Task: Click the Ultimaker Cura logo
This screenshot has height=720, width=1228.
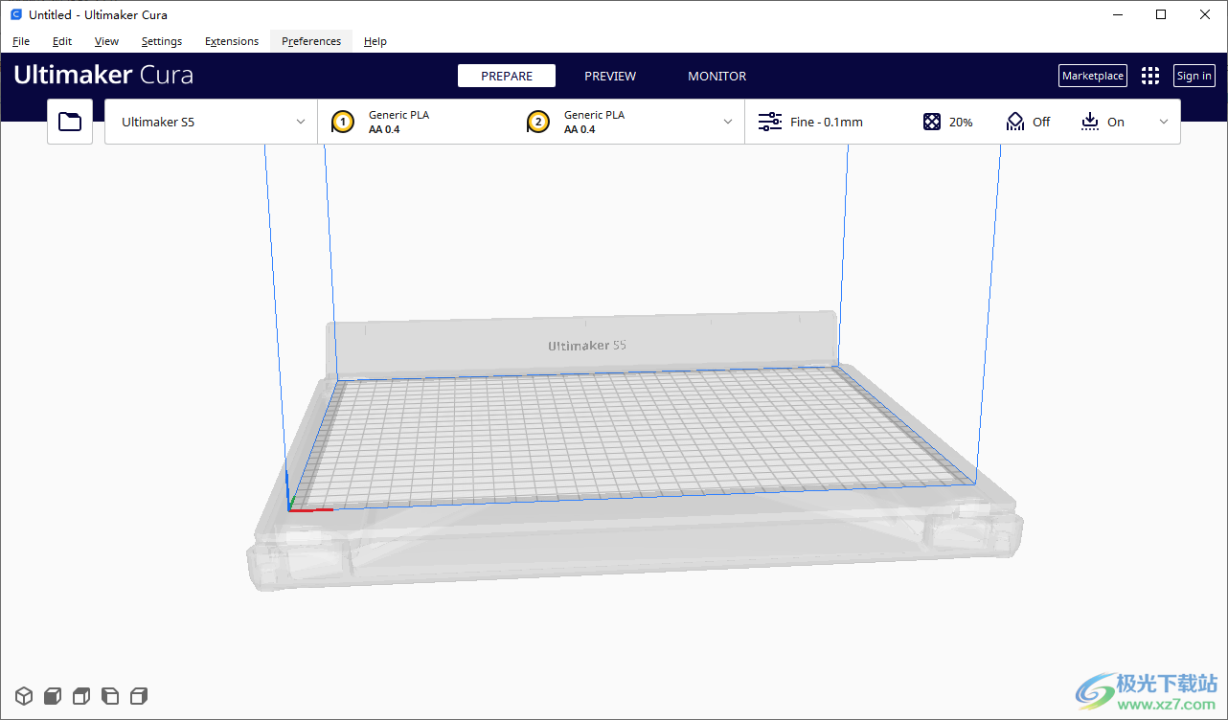Action: pos(103,75)
